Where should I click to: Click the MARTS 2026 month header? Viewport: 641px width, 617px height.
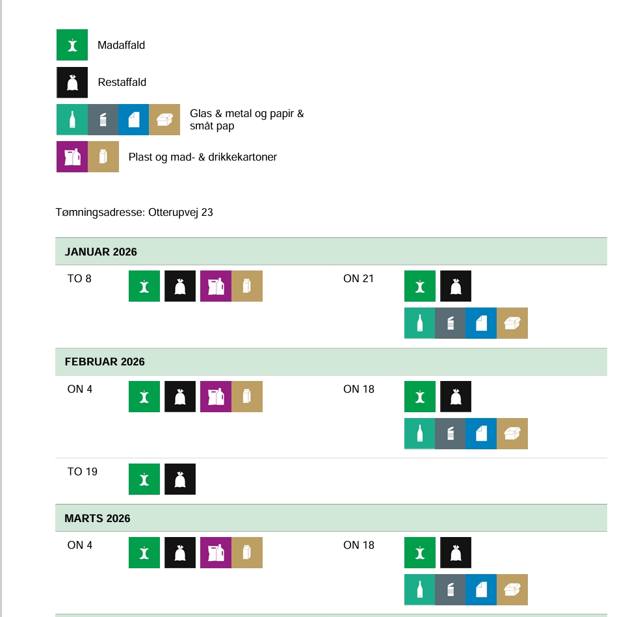click(98, 518)
